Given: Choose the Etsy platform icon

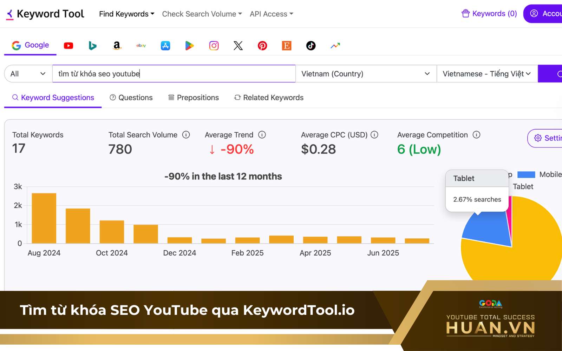Looking at the screenshot, I should 287,46.
